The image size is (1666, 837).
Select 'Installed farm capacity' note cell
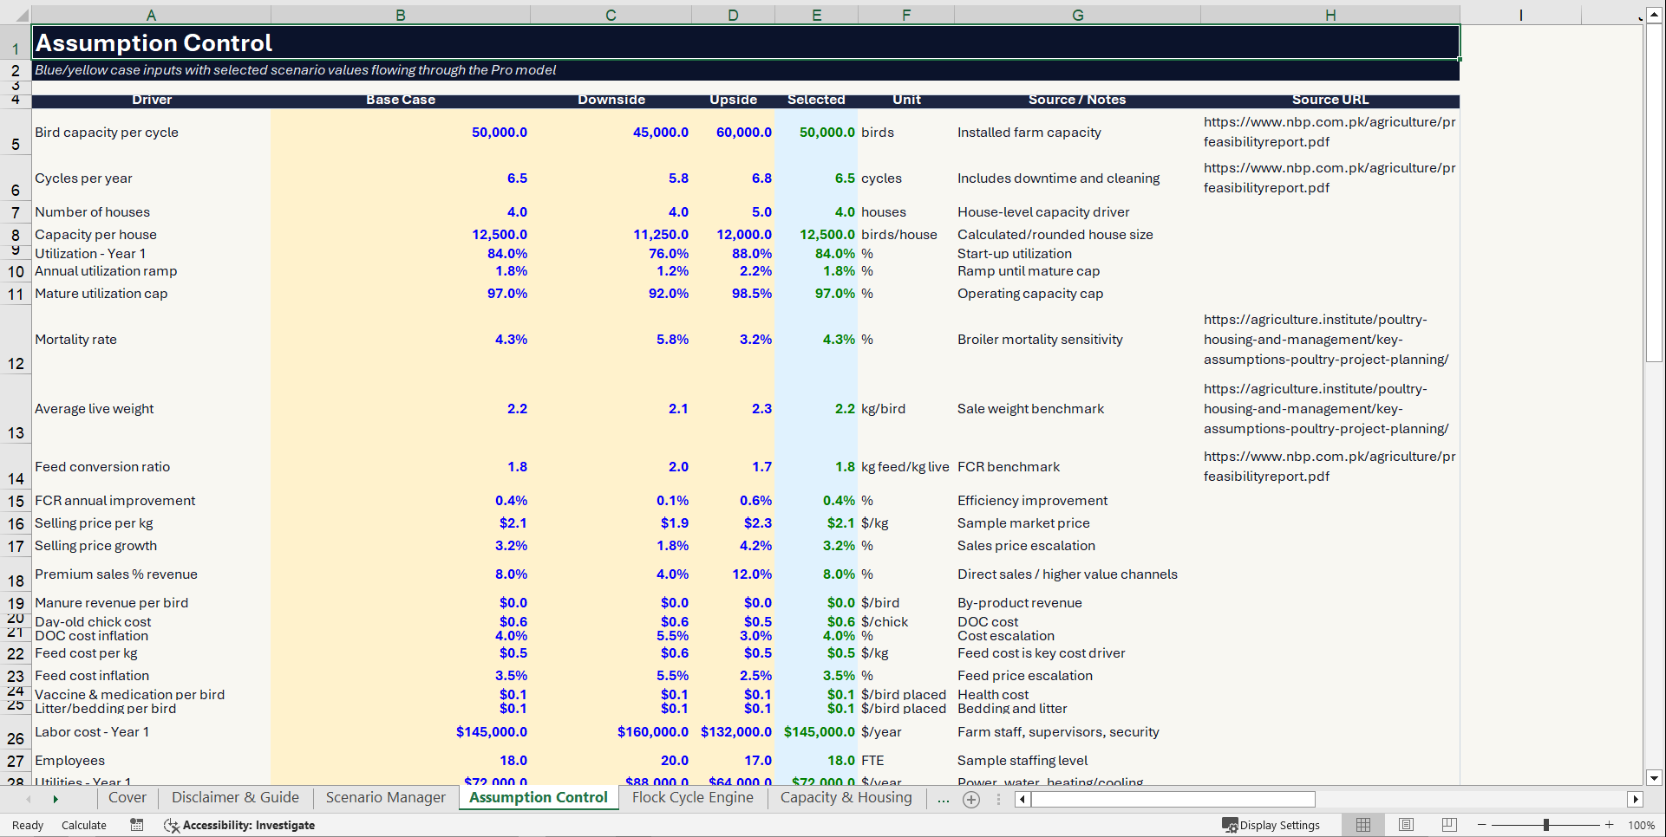pos(1077,133)
